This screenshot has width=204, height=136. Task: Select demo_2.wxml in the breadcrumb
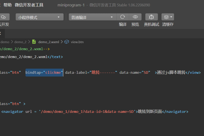click(48, 42)
